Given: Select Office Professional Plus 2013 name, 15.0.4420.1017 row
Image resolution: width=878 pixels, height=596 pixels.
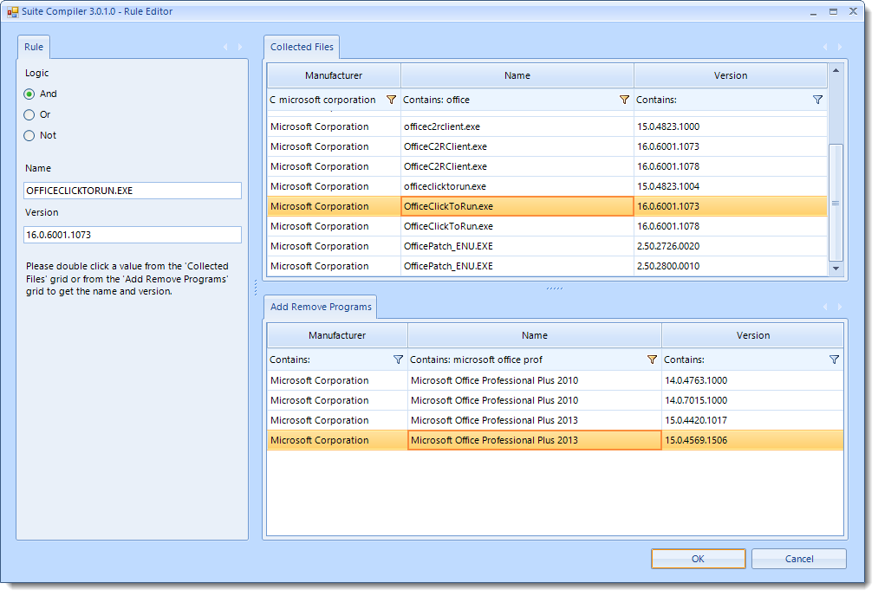Looking at the screenshot, I should tap(535, 420).
